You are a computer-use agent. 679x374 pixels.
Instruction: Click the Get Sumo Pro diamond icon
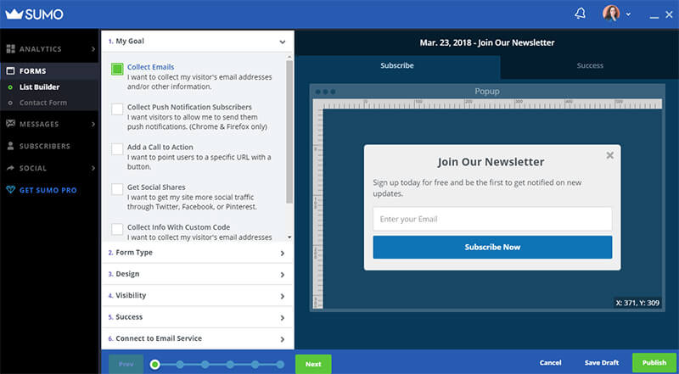pos(11,190)
